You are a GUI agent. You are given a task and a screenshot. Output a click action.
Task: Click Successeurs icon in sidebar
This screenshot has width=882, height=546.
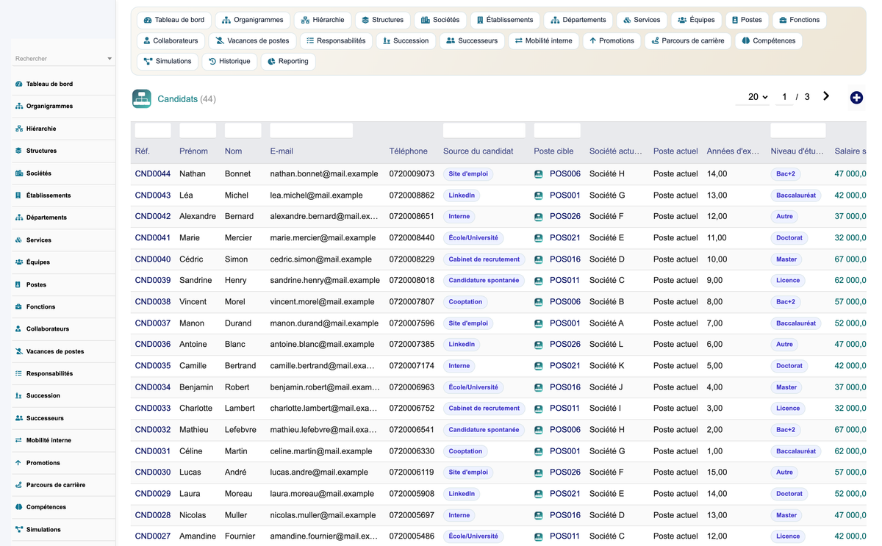18,418
